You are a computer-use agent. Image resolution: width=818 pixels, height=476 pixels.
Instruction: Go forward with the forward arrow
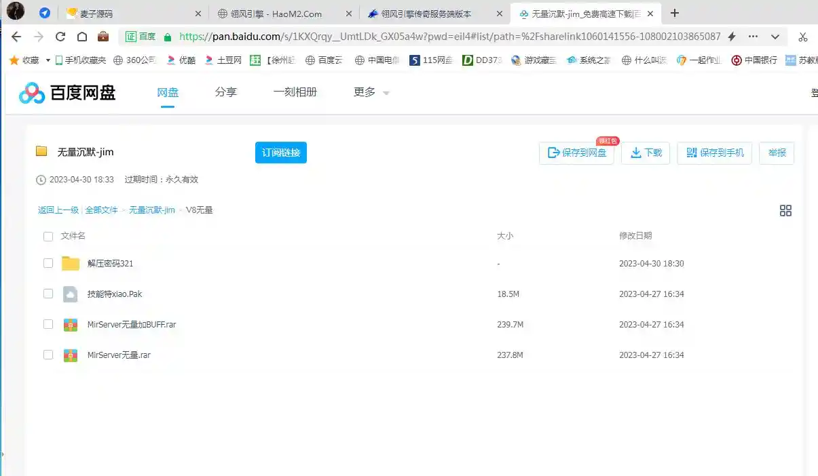[x=39, y=37]
